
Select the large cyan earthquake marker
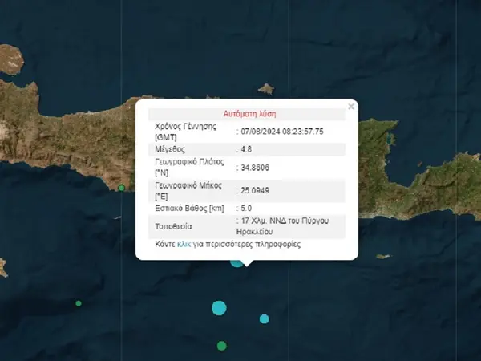click(x=219, y=307)
